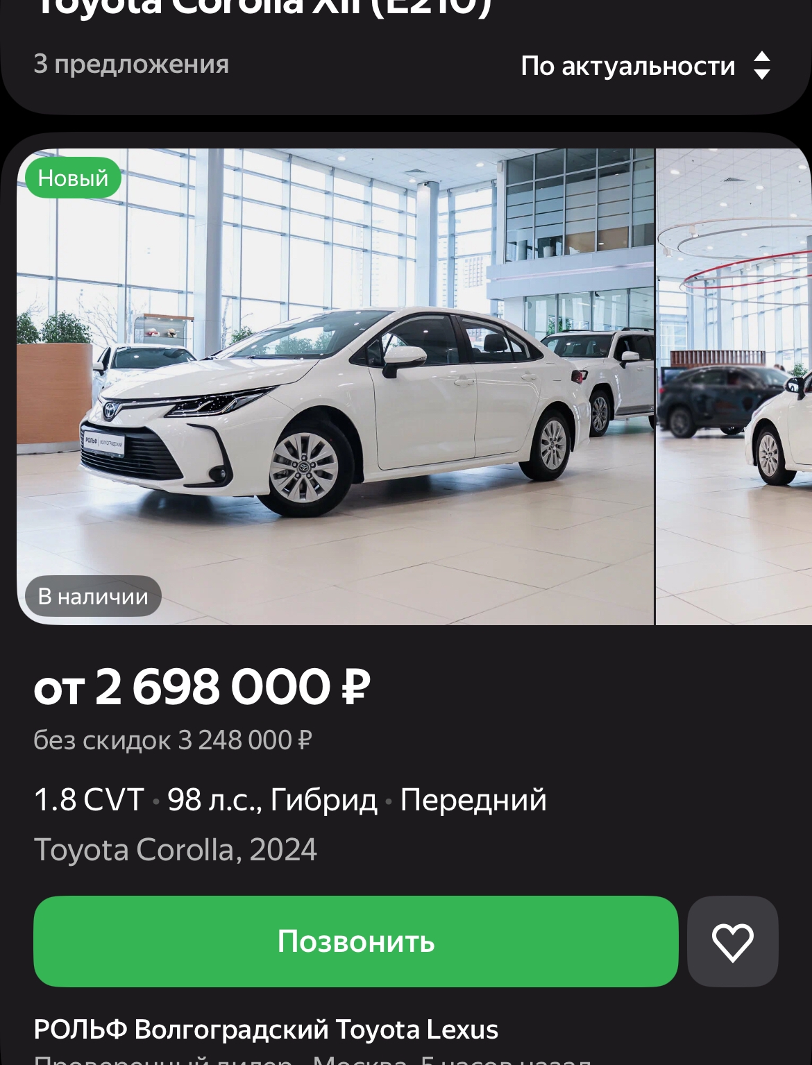Screen dimensions: 812x1065
Task: Tap the "Новый" green badge
Action: click(x=73, y=178)
